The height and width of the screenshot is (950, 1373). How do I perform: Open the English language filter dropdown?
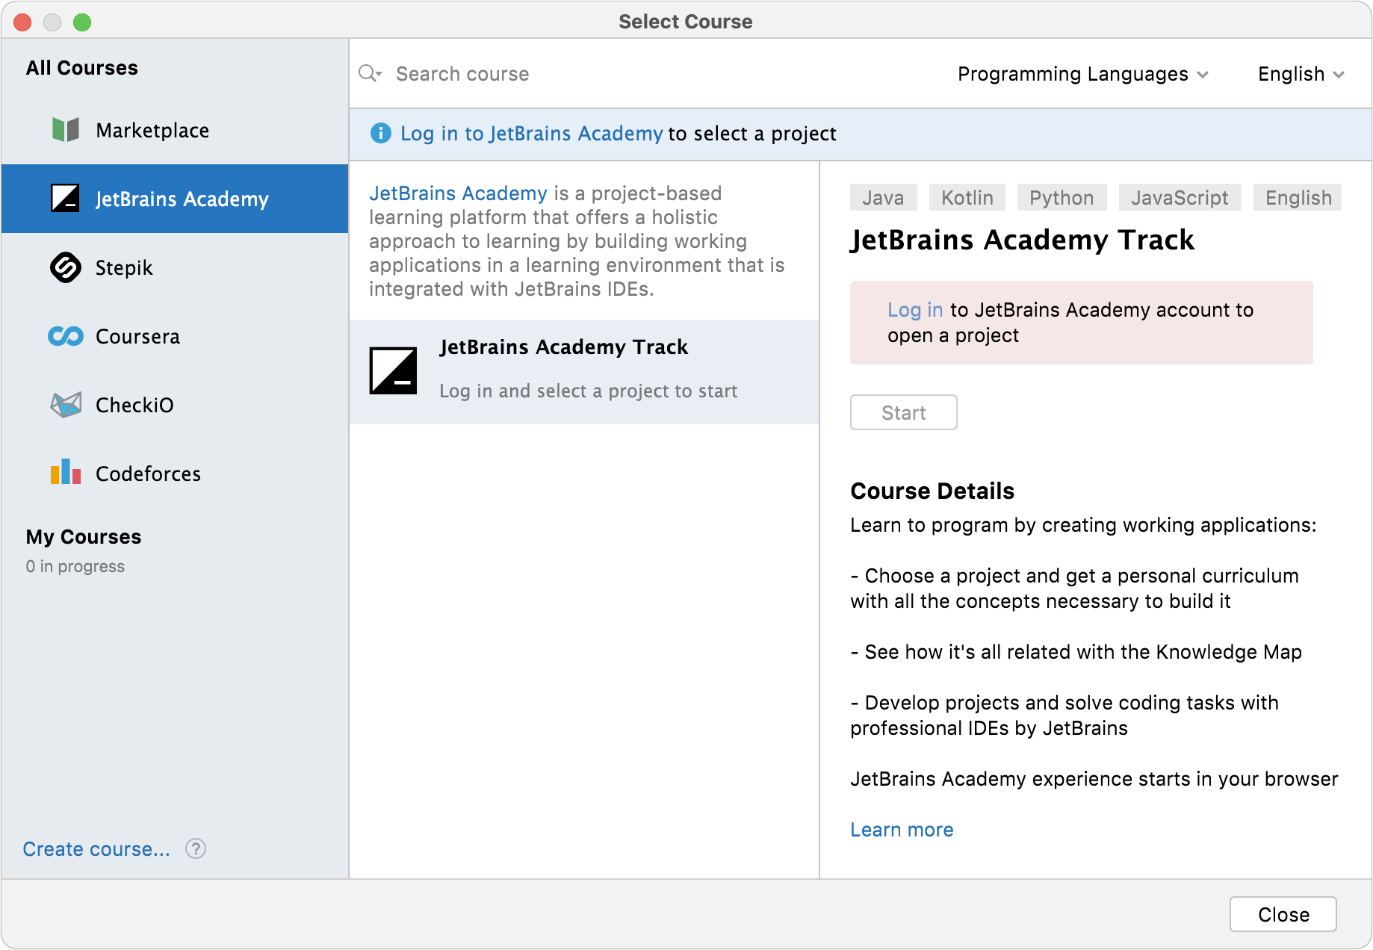[x=1301, y=74]
